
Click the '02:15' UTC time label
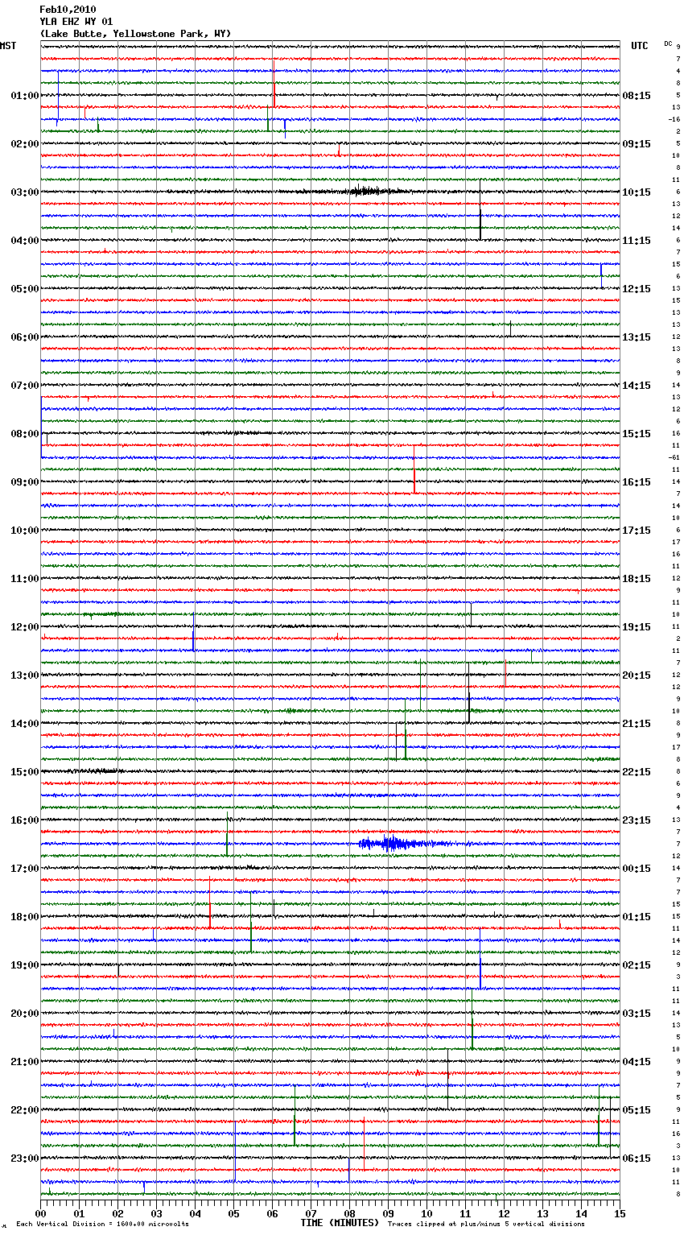pos(637,965)
